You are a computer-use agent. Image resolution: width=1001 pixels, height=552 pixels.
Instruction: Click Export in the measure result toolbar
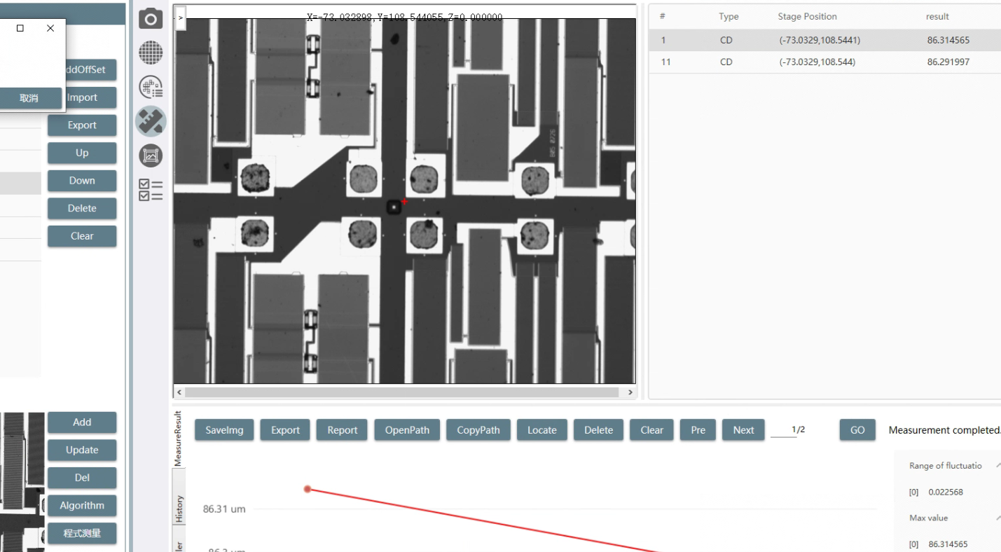[285, 430]
